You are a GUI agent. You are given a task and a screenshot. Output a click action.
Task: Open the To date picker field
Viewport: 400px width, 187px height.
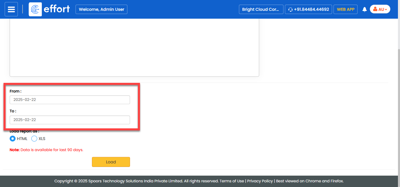[70, 120]
